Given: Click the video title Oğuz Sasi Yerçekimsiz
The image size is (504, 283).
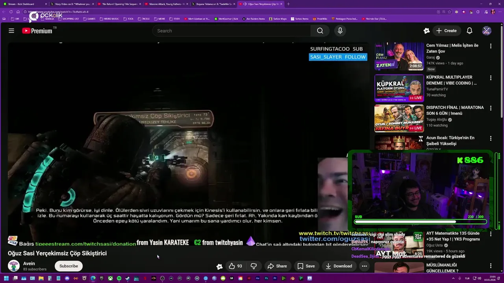Looking at the screenshot, I should coord(57,253).
